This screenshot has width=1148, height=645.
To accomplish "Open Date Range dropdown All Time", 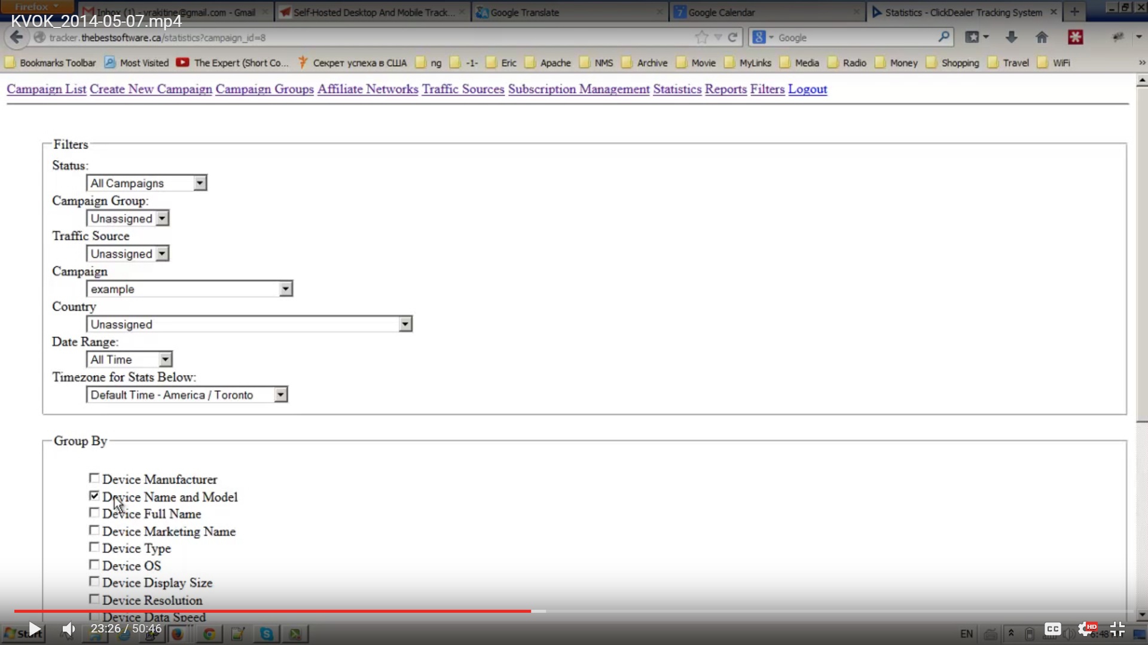I will (x=129, y=360).
